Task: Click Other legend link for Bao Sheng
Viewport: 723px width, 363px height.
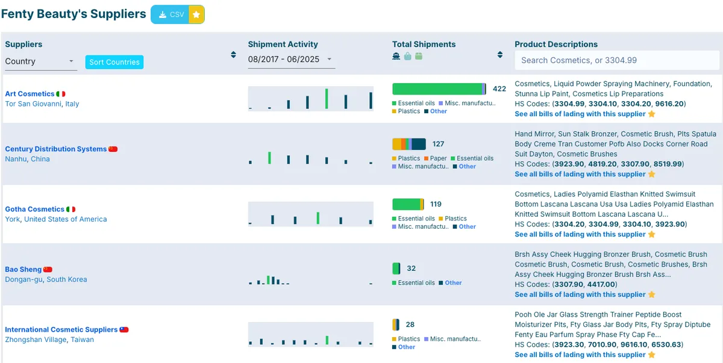Action: click(454, 283)
